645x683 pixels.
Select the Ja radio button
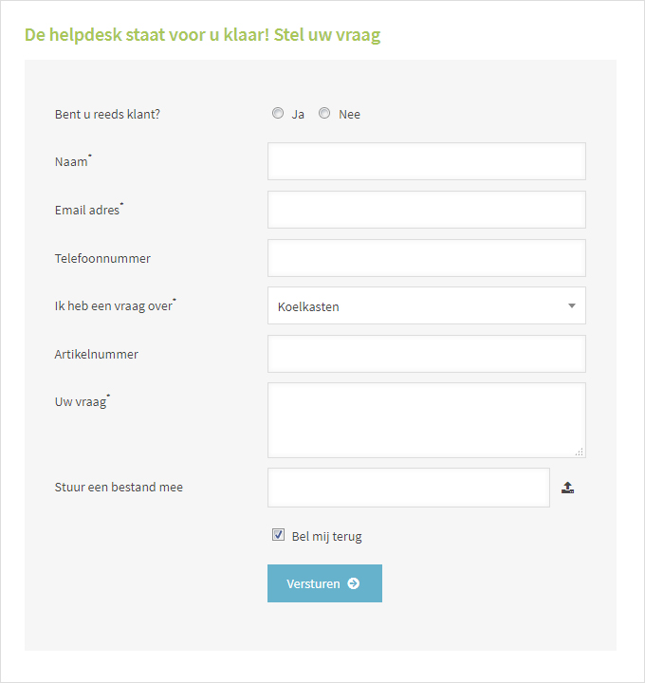point(278,113)
